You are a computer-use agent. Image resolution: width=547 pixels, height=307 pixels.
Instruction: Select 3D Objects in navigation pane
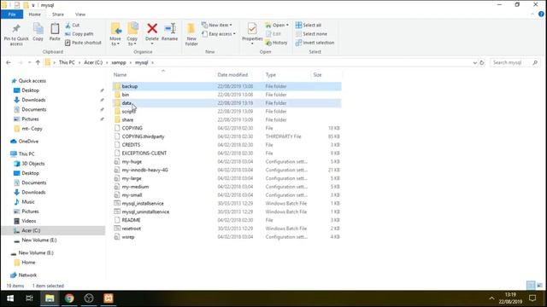pyautogui.click(x=33, y=164)
